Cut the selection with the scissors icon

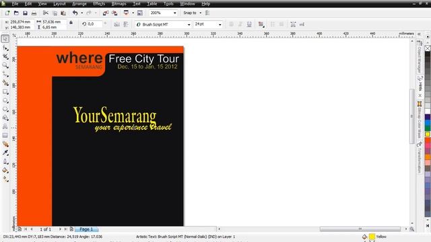(46, 13)
